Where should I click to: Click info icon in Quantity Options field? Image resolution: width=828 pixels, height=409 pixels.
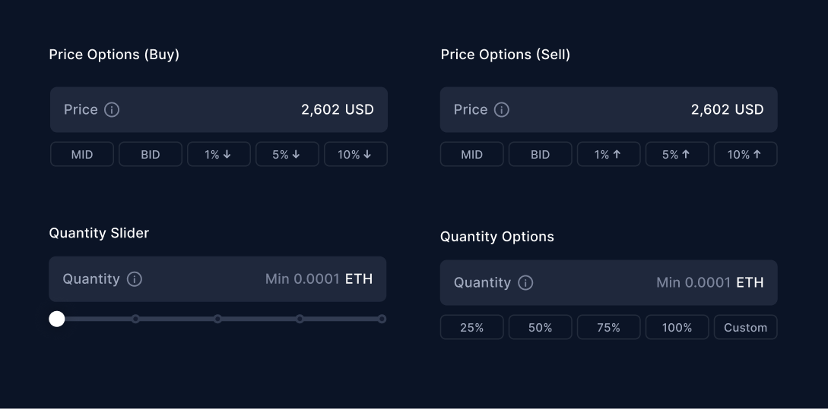coord(525,283)
